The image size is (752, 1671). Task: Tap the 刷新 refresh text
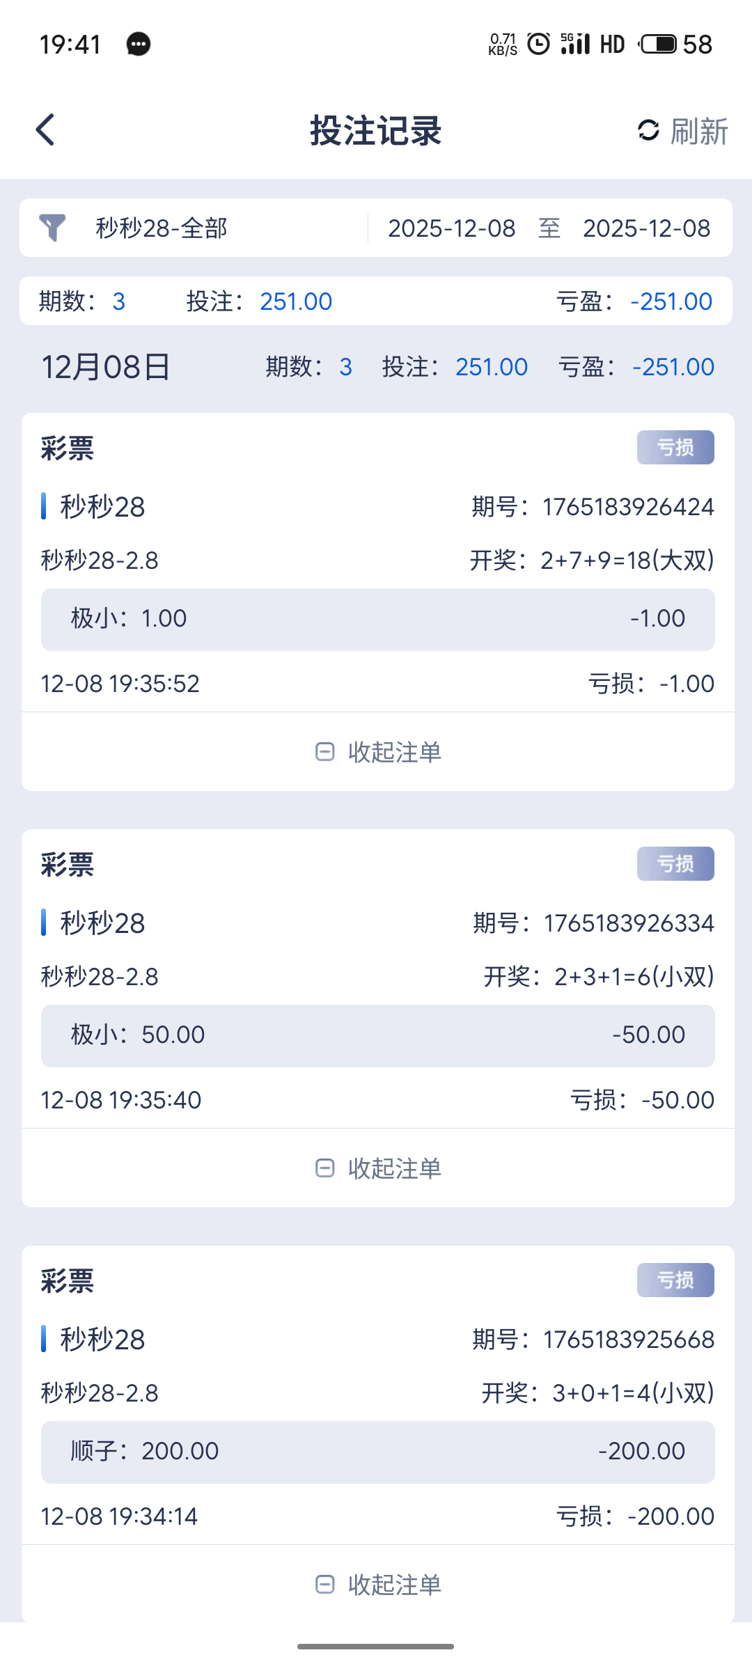699,131
